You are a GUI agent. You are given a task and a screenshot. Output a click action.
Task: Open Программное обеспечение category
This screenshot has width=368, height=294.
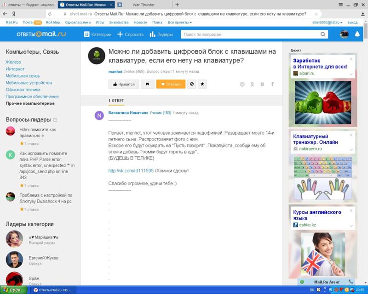(x=32, y=96)
